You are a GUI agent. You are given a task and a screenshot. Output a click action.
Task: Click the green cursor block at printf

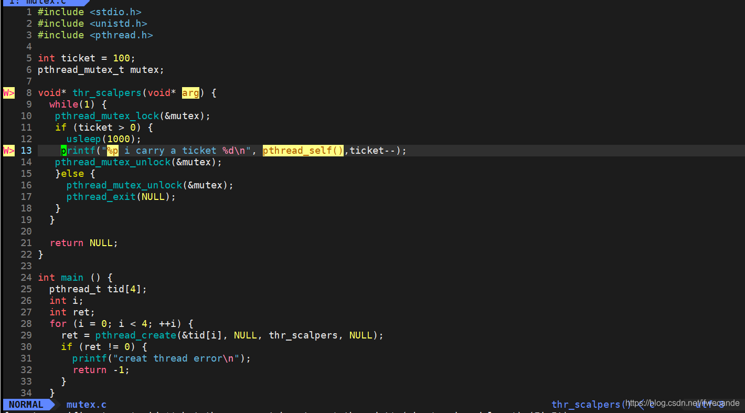(x=63, y=151)
